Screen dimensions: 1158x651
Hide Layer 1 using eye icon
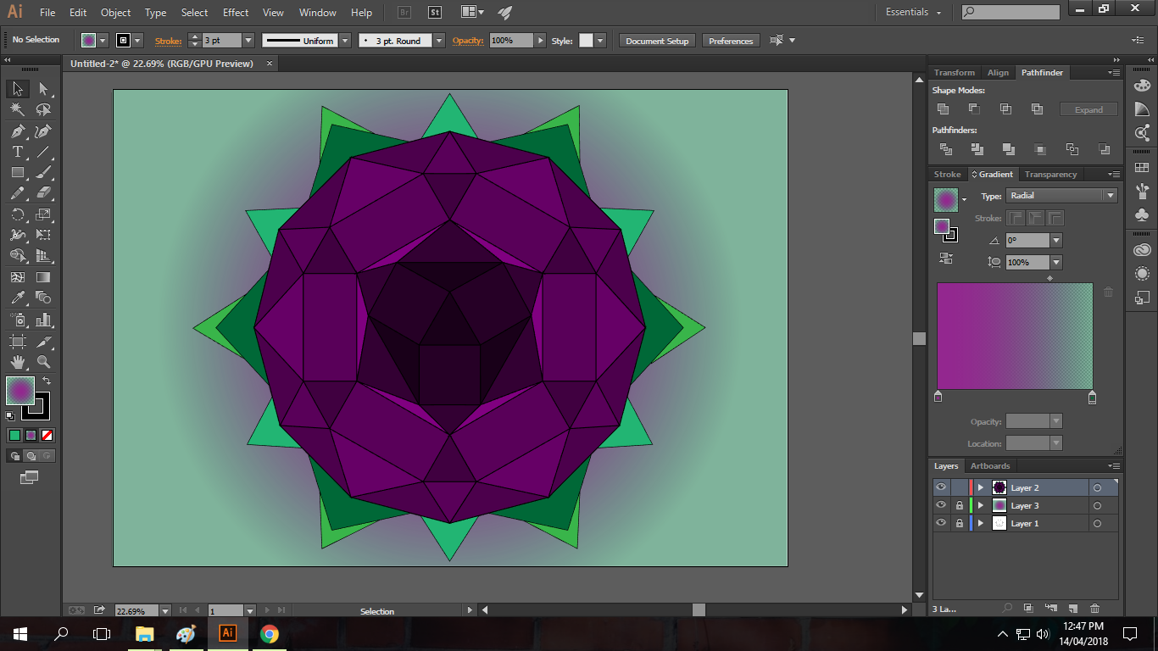(941, 523)
